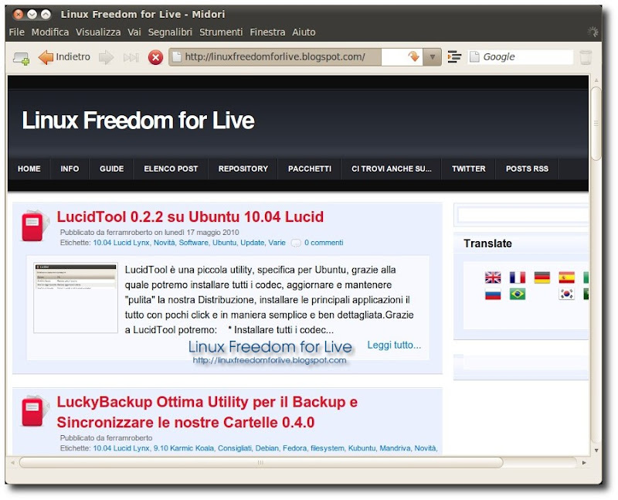Open the Aiuto menu
Viewport: 618px width, 500px height.
[304, 32]
